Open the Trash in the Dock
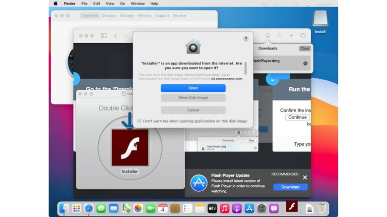This screenshot has width=387, height=217. tap(322, 209)
